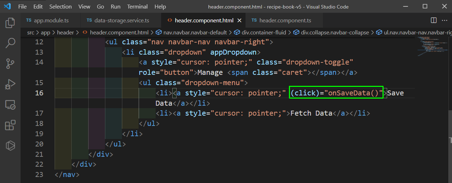
Task: Click the closing </nav> tag on line 23
Action: [x=67, y=174]
